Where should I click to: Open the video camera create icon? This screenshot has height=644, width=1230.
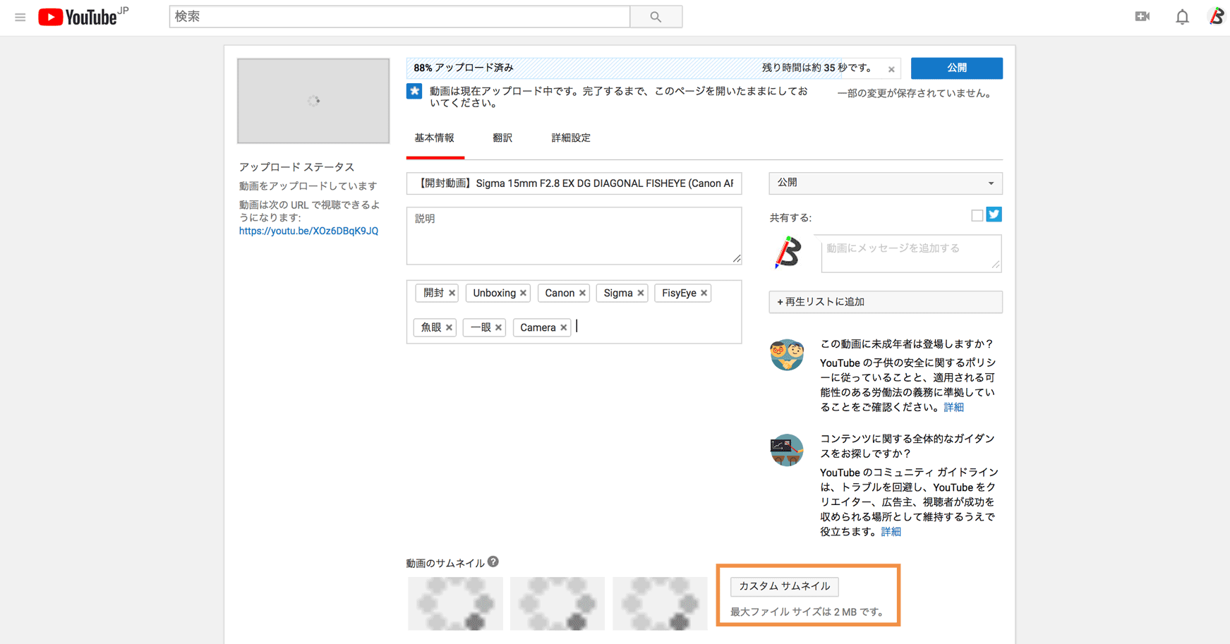click(x=1142, y=16)
